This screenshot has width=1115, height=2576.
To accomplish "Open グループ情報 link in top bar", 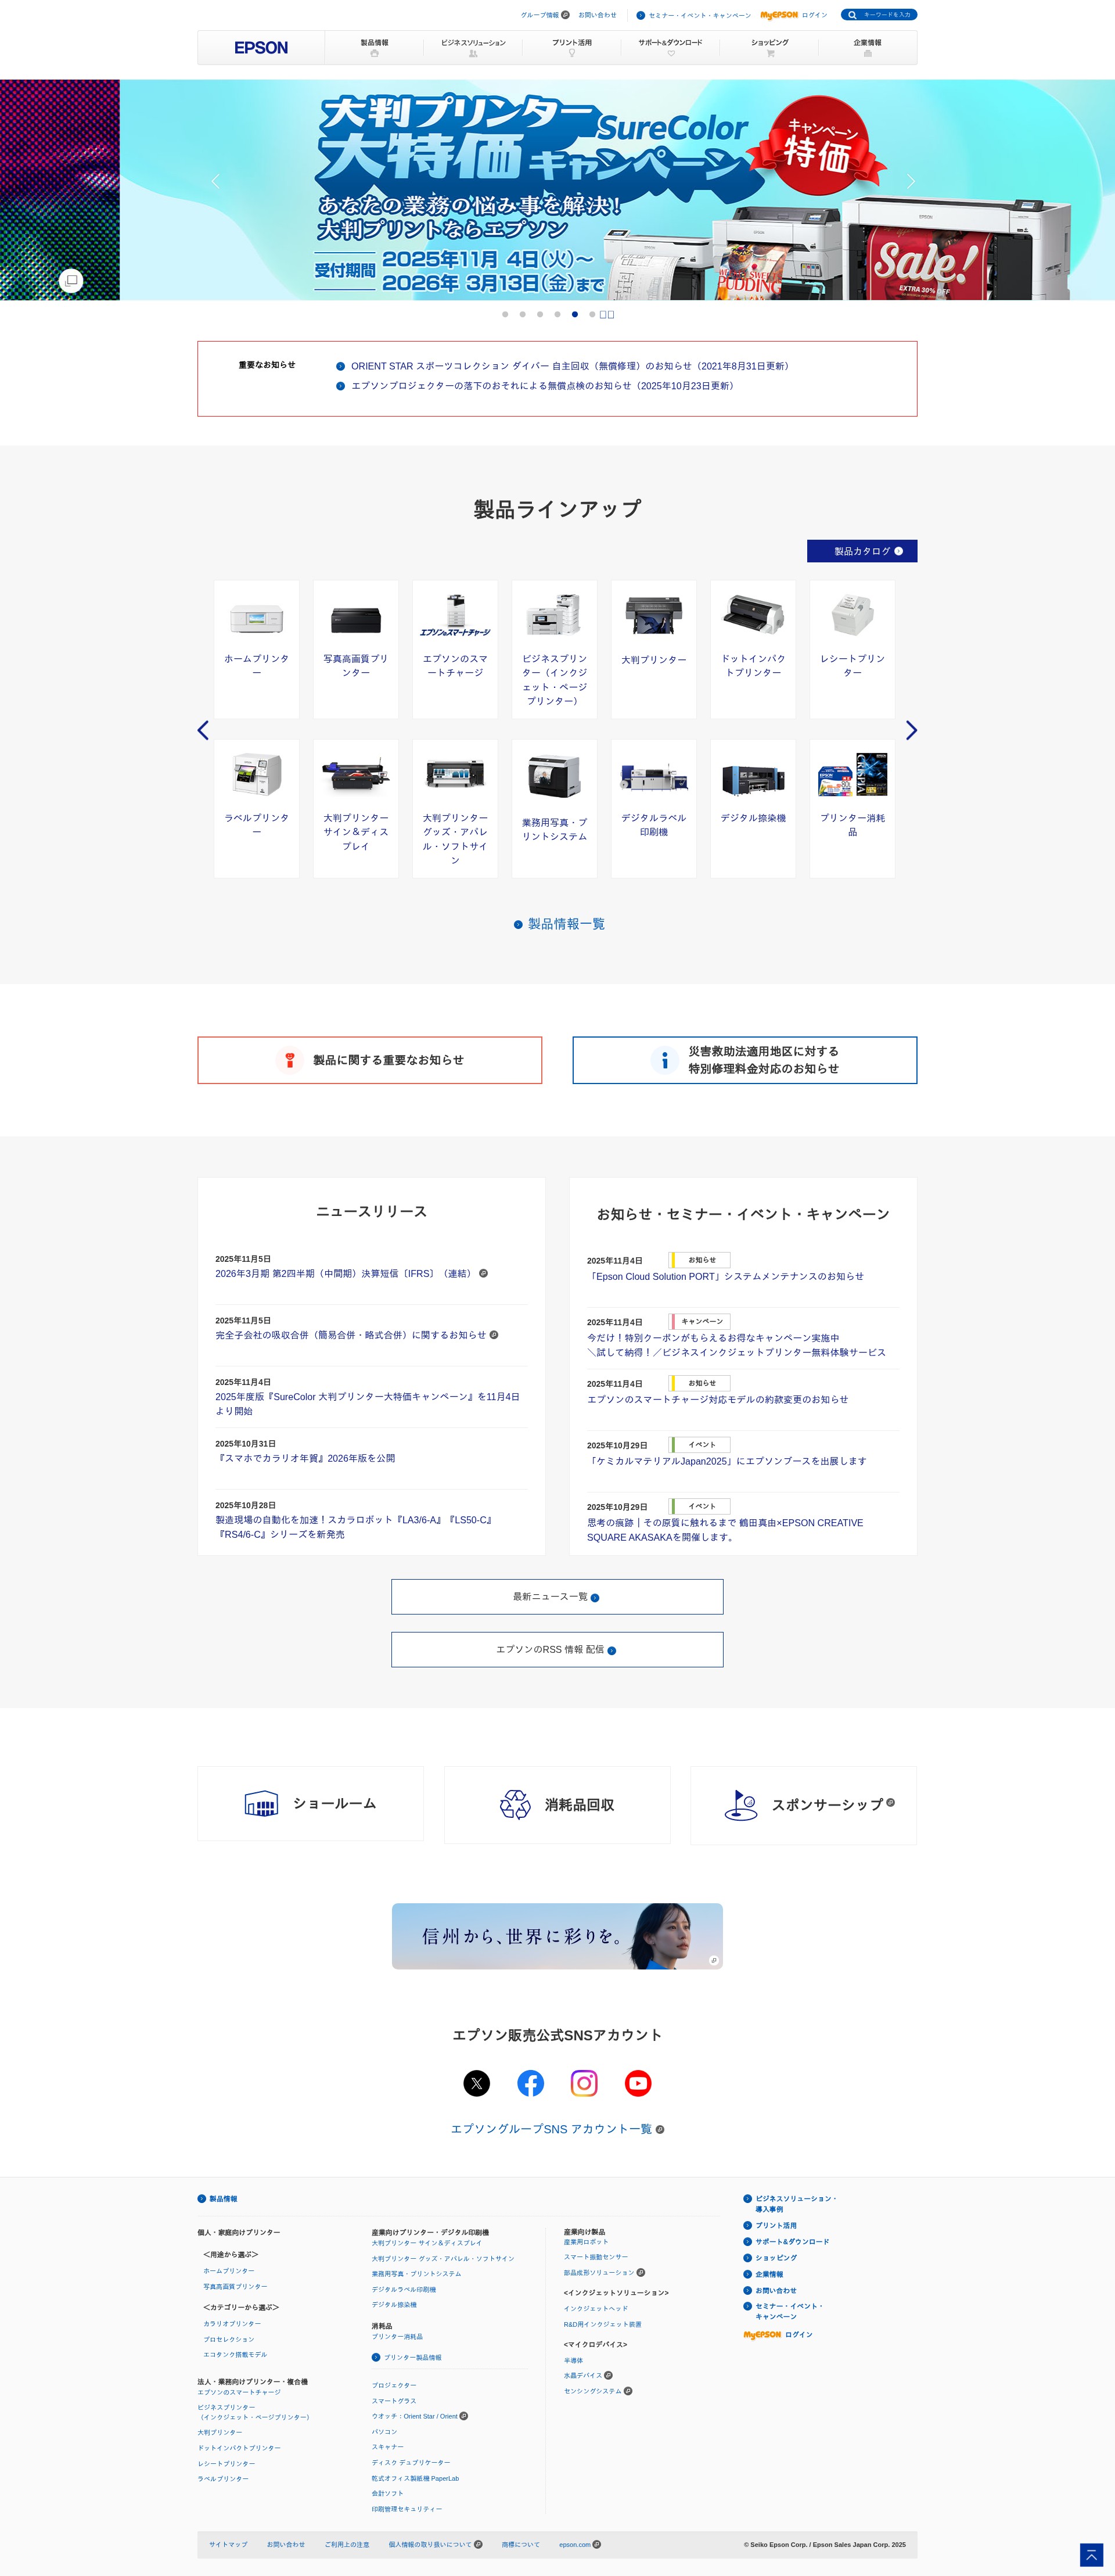I will click(x=545, y=15).
